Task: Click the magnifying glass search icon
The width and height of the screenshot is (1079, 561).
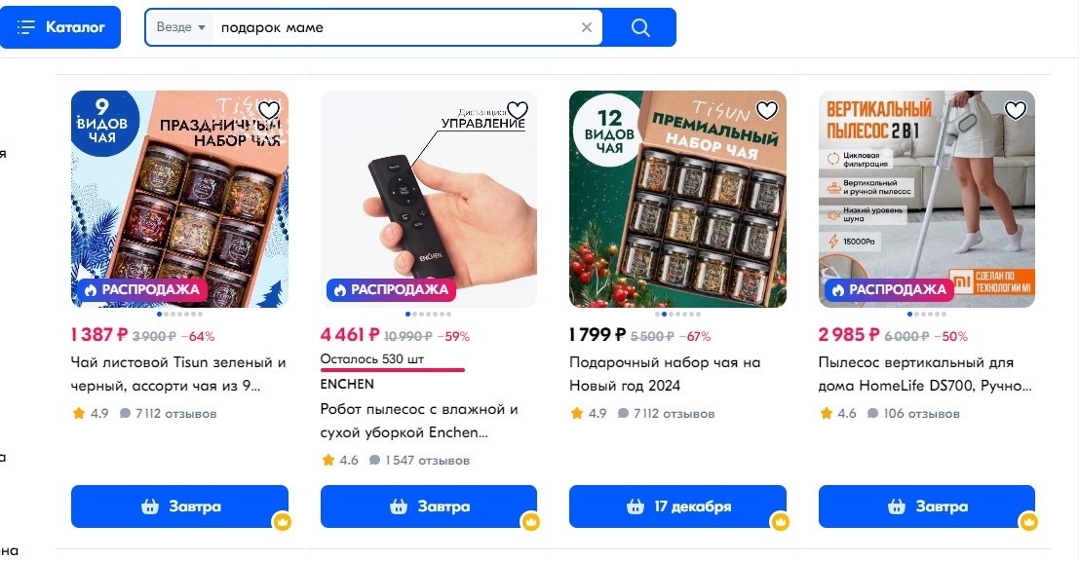Action: tap(640, 27)
